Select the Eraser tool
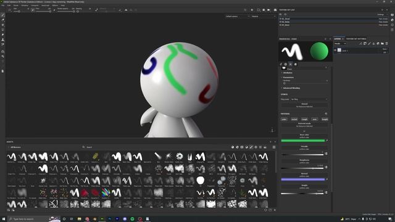The height and width of the screenshot is (222, 395). point(2,20)
